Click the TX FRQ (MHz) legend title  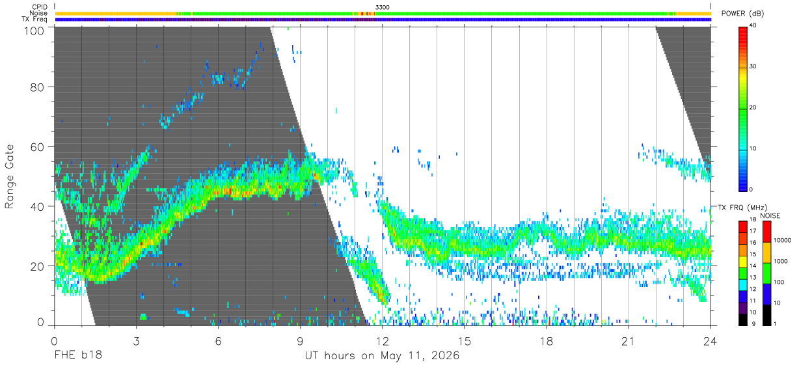click(x=743, y=208)
